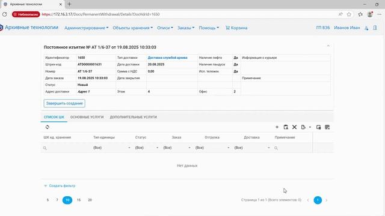Click the Архивные технологии logo icon
The image size is (385, 216).
pyautogui.click(x=1, y=28)
